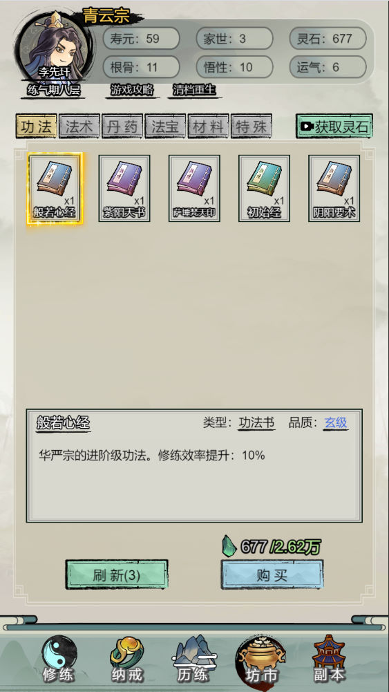
Task: Buy the item with 购买
Action: [272, 574]
